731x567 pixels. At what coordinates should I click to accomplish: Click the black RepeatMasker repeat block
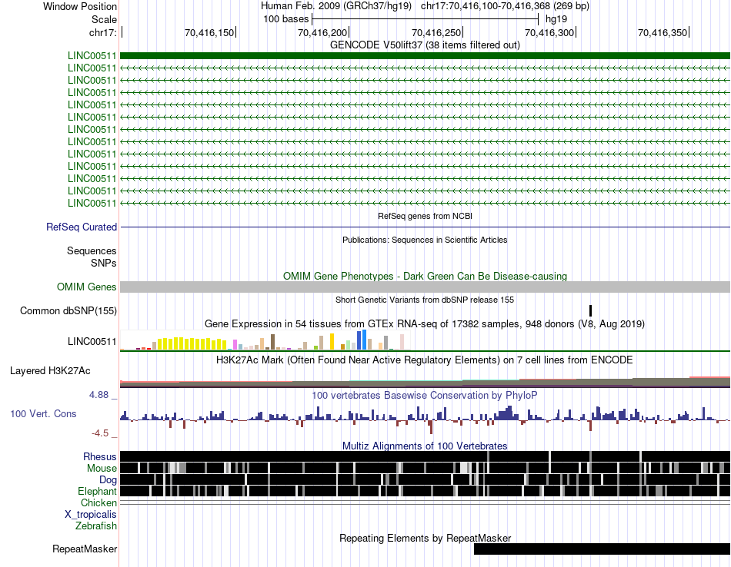click(602, 549)
